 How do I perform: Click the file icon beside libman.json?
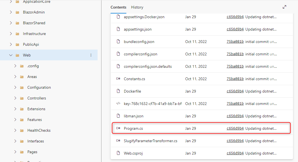118,116
